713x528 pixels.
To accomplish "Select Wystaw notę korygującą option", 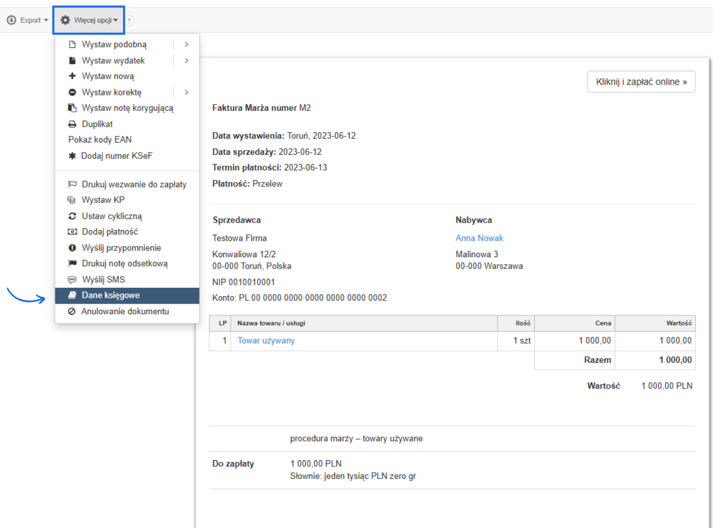I will (127, 108).
